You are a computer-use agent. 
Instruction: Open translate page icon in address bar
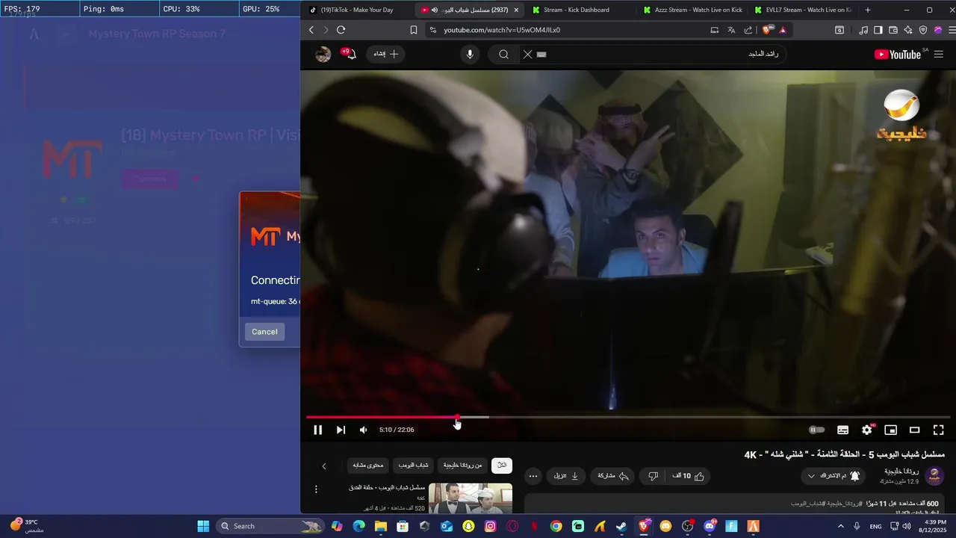pos(731,30)
